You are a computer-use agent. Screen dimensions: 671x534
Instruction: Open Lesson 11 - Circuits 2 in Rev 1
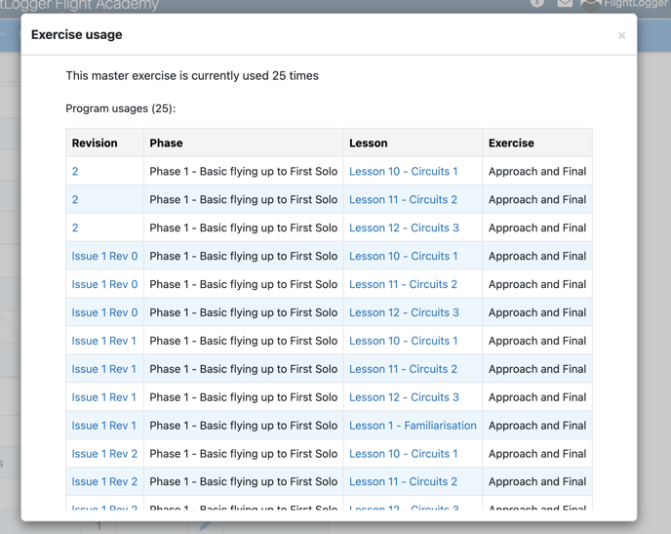[x=403, y=369]
